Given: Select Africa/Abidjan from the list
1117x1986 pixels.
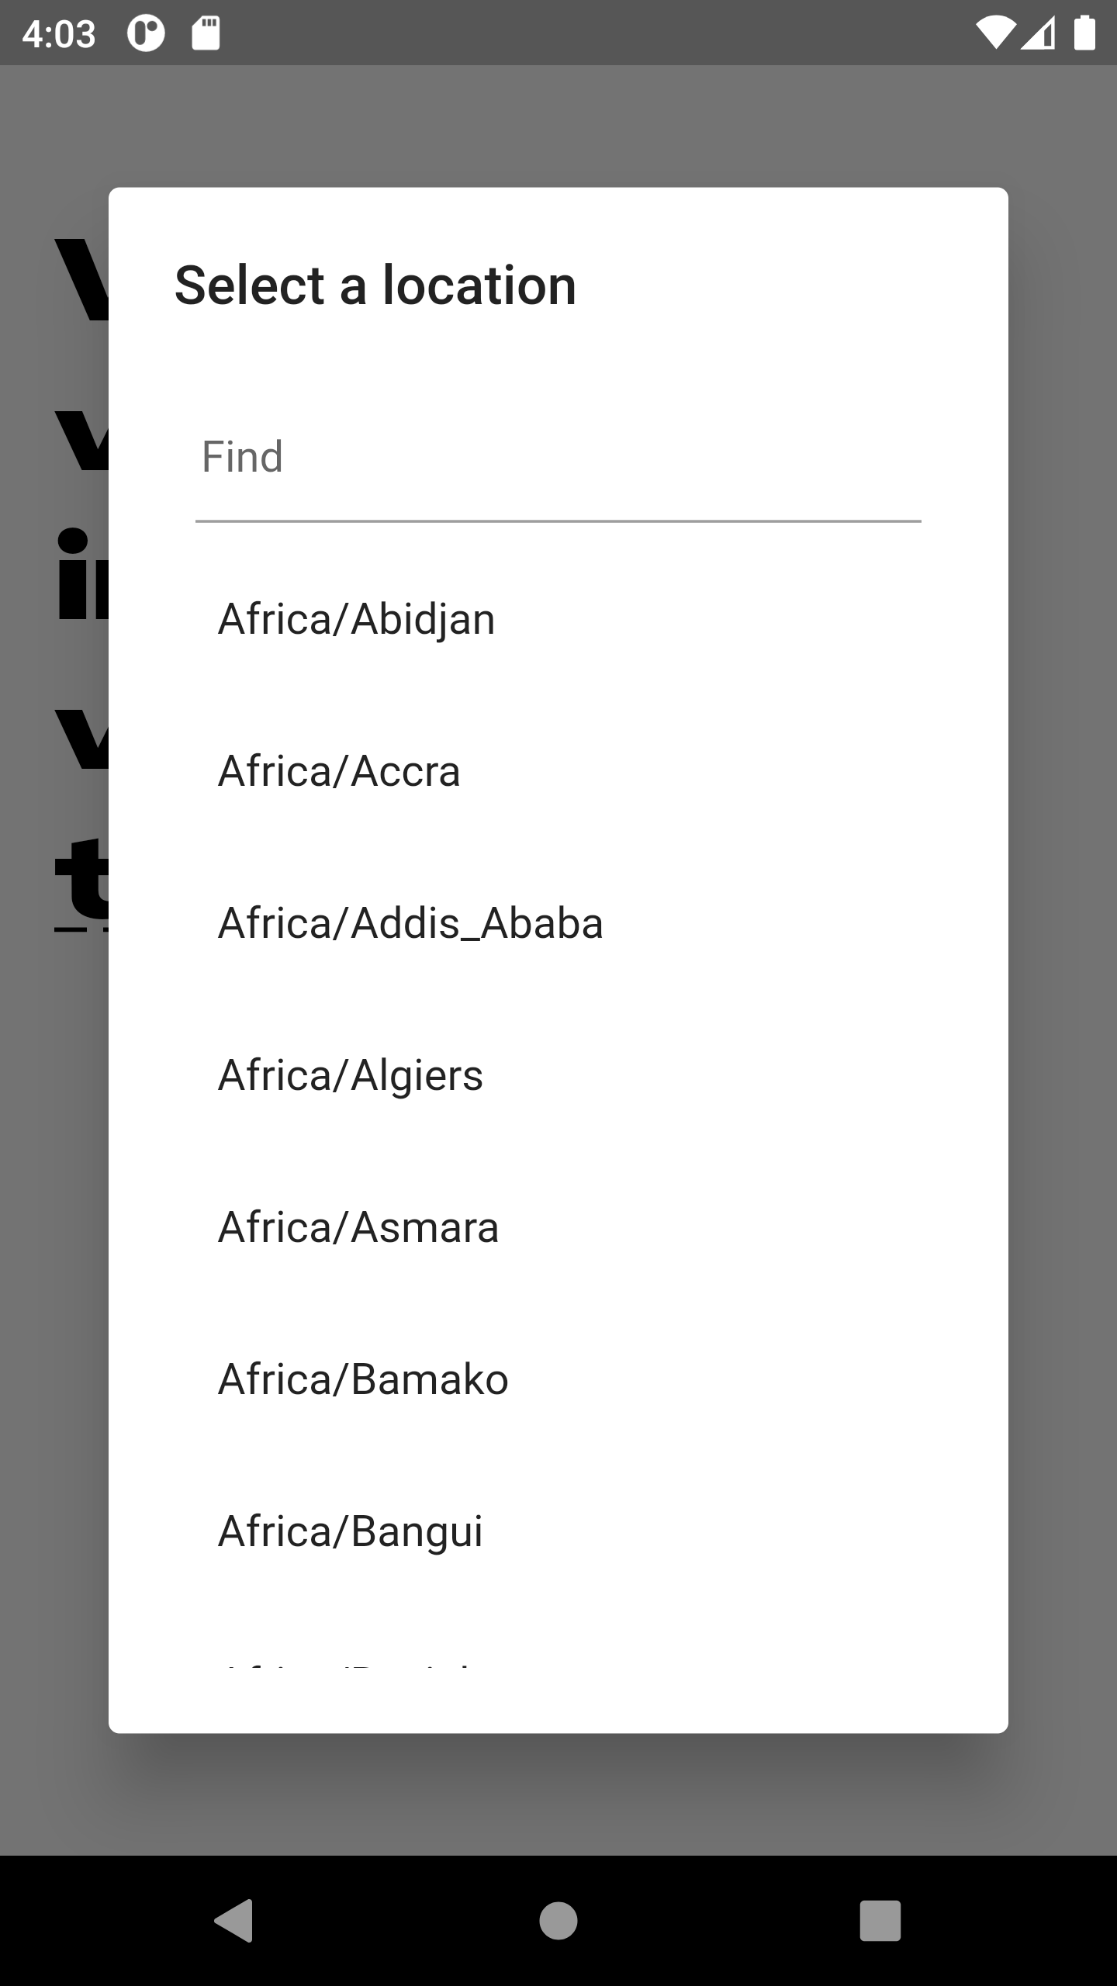Looking at the screenshot, I should click(558, 619).
